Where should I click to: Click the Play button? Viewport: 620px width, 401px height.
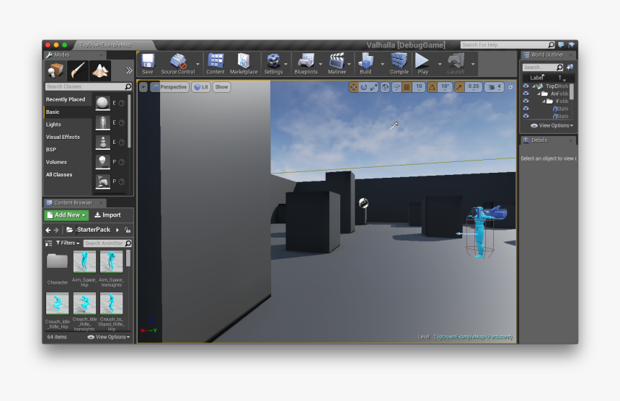[422, 63]
